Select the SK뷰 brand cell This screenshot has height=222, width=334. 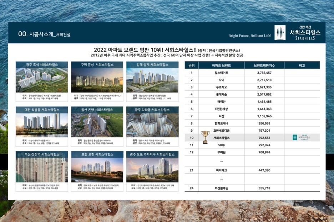(x=221, y=145)
